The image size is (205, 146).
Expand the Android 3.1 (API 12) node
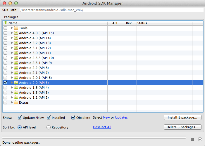click(12, 48)
